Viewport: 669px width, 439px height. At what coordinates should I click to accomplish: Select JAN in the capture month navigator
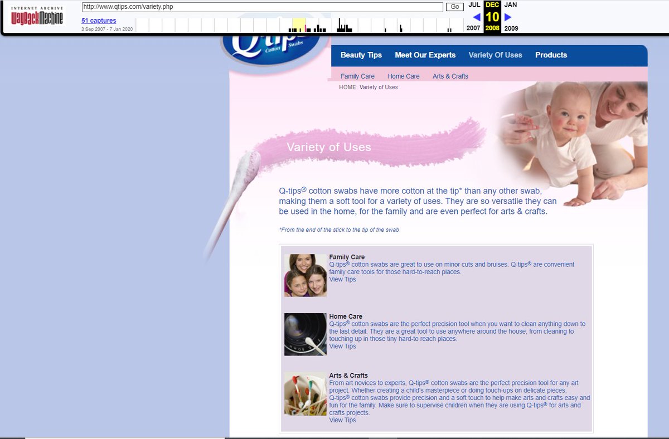[510, 5]
